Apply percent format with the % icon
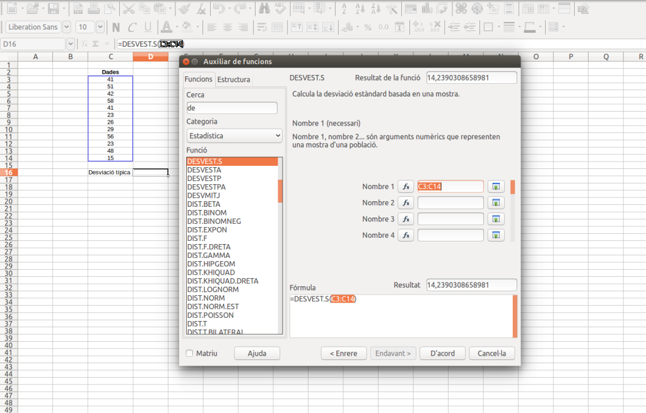This screenshot has height=413, width=646. (367, 27)
